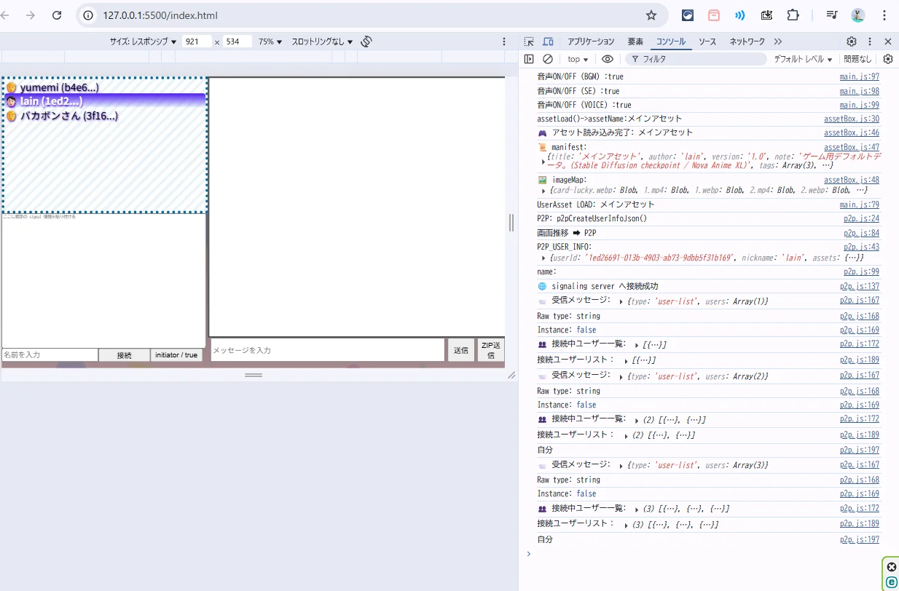Image resolution: width=899 pixels, height=591 pixels.
Task: Bookmark this page with the star icon
Action: pos(651,15)
